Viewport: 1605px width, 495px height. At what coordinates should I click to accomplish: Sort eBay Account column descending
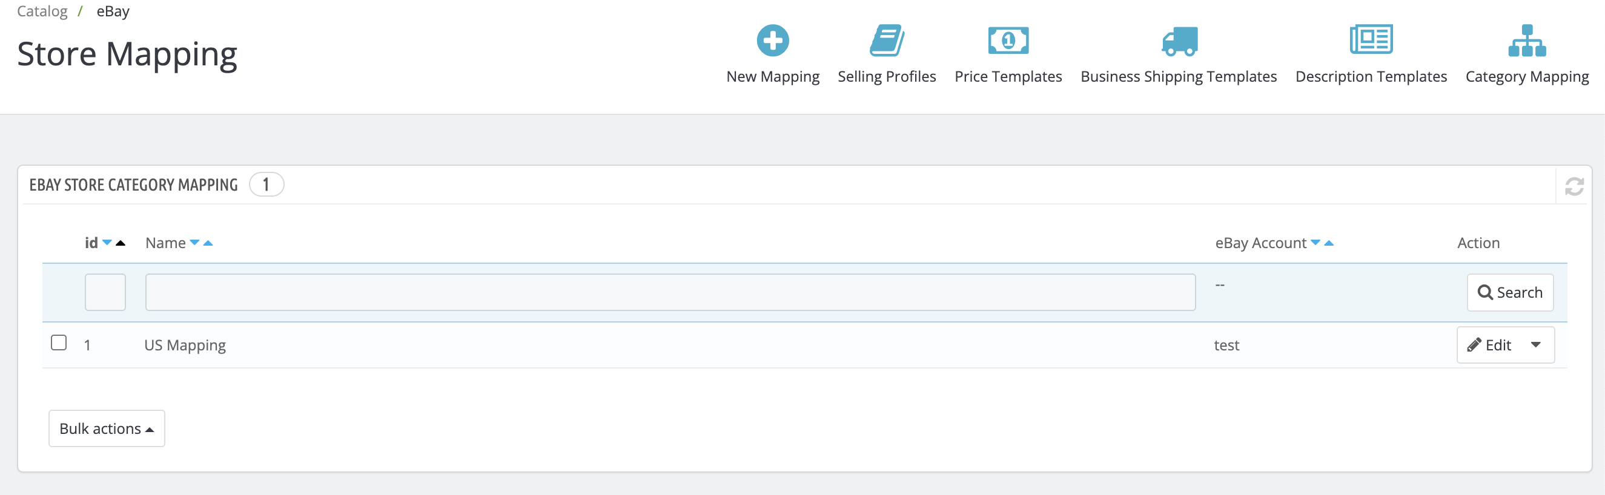click(x=1315, y=243)
